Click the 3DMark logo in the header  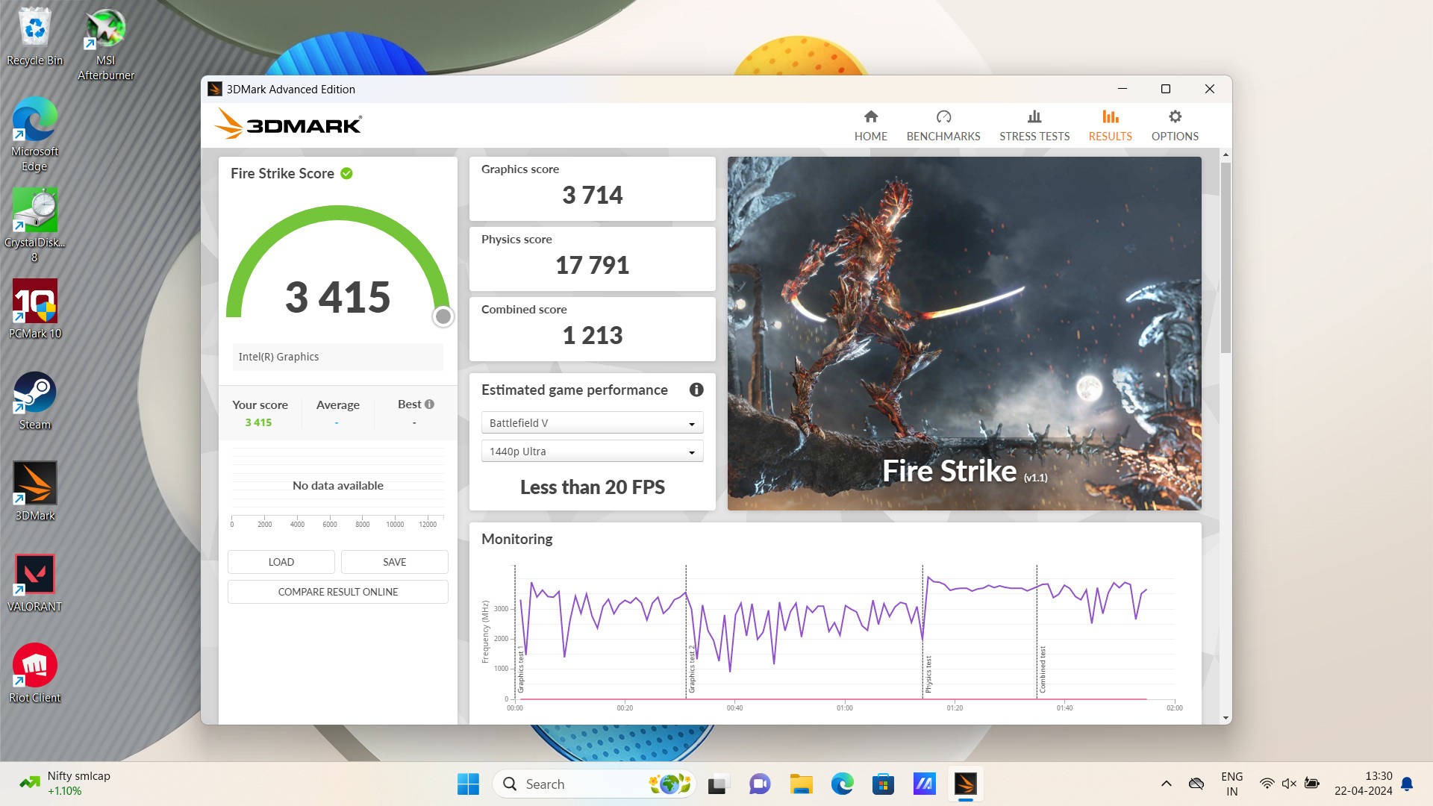coord(288,125)
